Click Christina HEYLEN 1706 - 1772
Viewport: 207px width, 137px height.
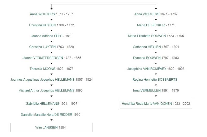click(51, 25)
